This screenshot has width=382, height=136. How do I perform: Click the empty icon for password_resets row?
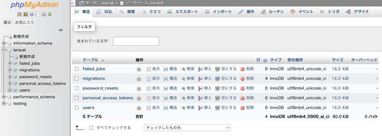coord(217,88)
